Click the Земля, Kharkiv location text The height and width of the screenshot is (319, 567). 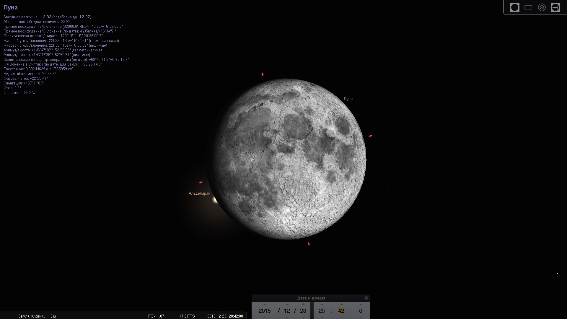point(37,316)
